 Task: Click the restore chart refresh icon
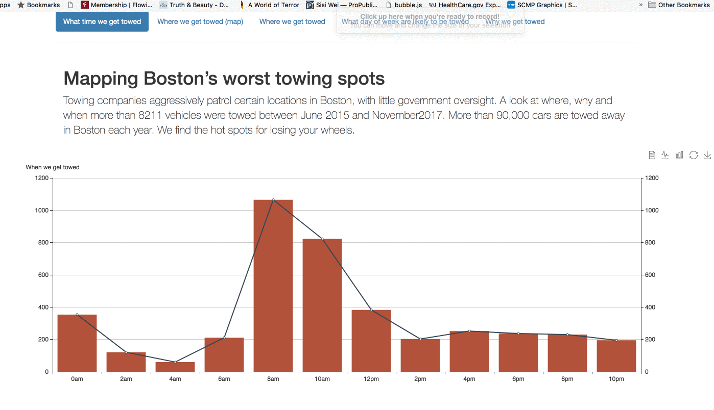[693, 155]
